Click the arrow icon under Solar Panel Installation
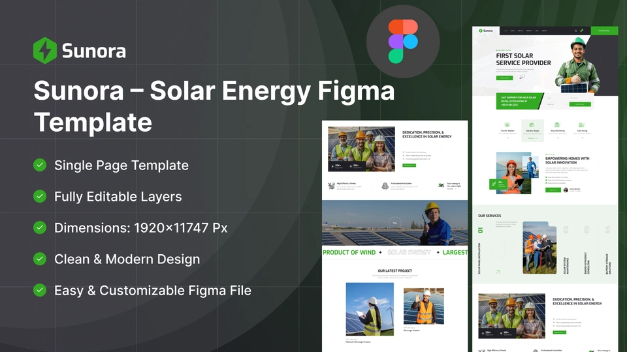The image size is (627, 352). (x=498, y=272)
